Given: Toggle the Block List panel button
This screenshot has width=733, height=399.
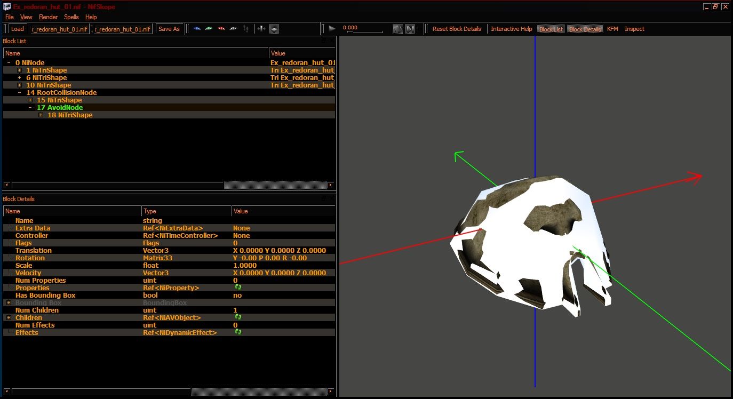Looking at the screenshot, I should click(551, 29).
